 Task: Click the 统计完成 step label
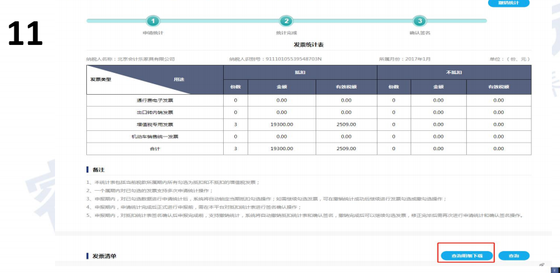286,33
